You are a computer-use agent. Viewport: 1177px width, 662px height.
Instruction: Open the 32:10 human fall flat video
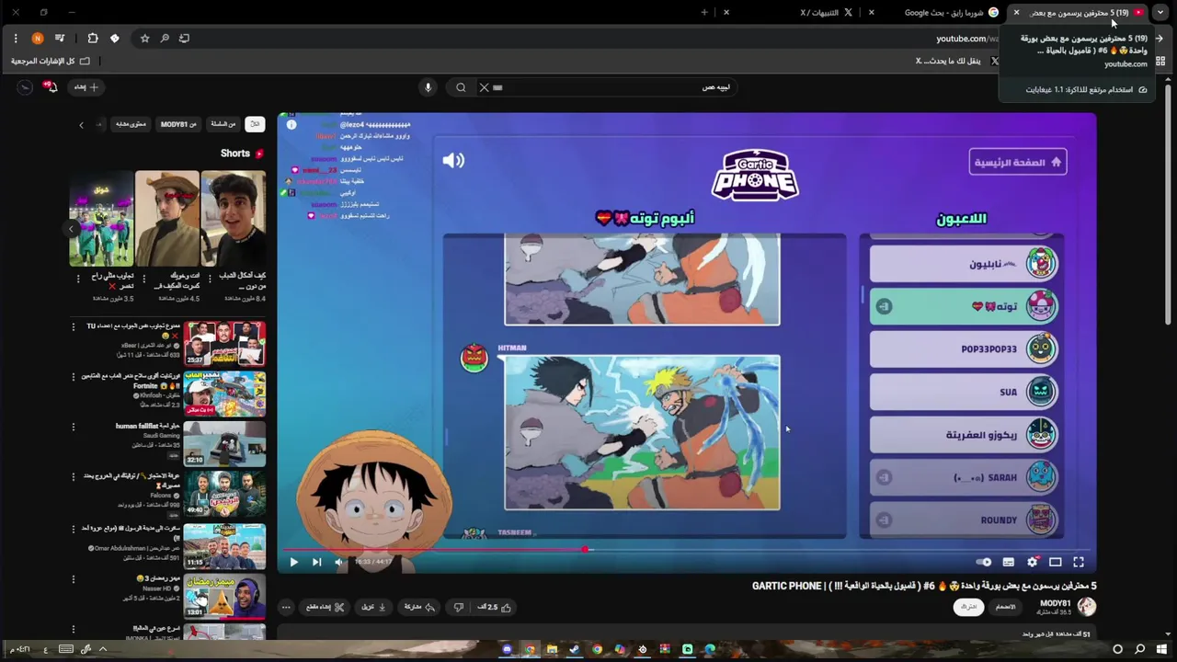tap(224, 443)
